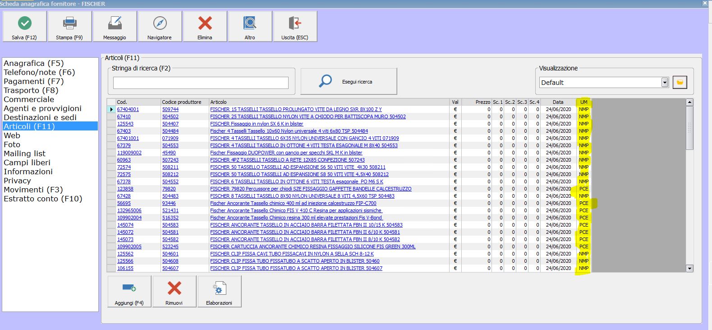Open producer code link 93446
This screenshot has height=330, width=712.
coord(169,203)
